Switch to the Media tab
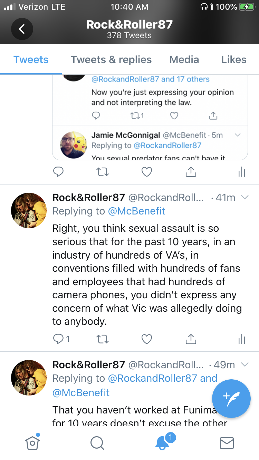The width and height of the screenshot is (259, 460). click(x=184, y=60)
